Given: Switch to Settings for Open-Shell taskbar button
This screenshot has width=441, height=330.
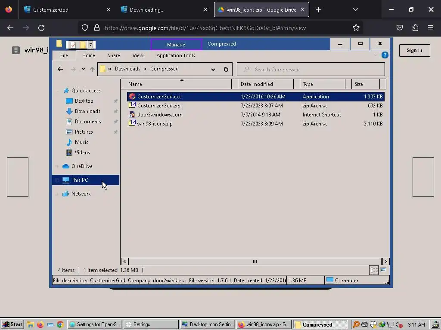Looking at the screenshot, I should (94, 325).
